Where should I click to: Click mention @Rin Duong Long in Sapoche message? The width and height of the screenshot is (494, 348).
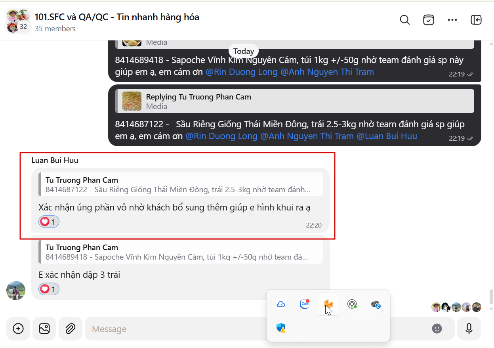pyautogui.click(x=242, y=72)
